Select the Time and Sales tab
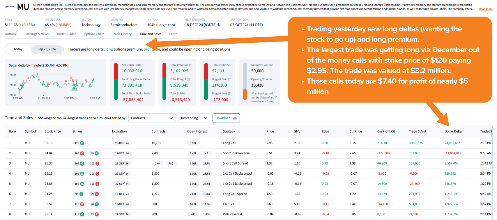The width and height of the screenshot is (497, 220). point(150,34)
